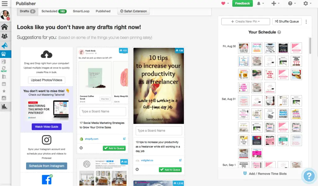This screenshot has height=186, width=318.
Task: Switch to the Published tab
Action: click(x=103, y=11)
